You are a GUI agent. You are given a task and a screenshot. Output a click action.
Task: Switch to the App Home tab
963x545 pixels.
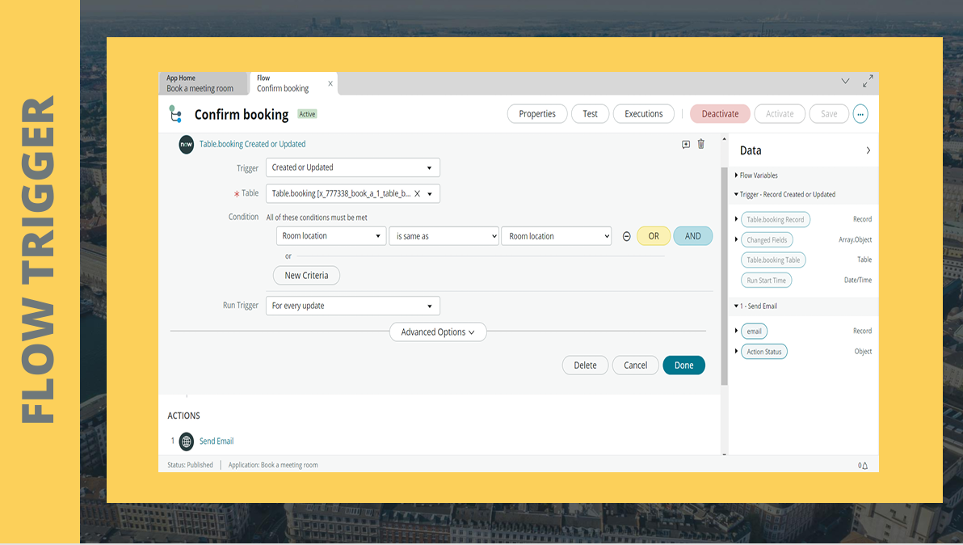(203, 83)
